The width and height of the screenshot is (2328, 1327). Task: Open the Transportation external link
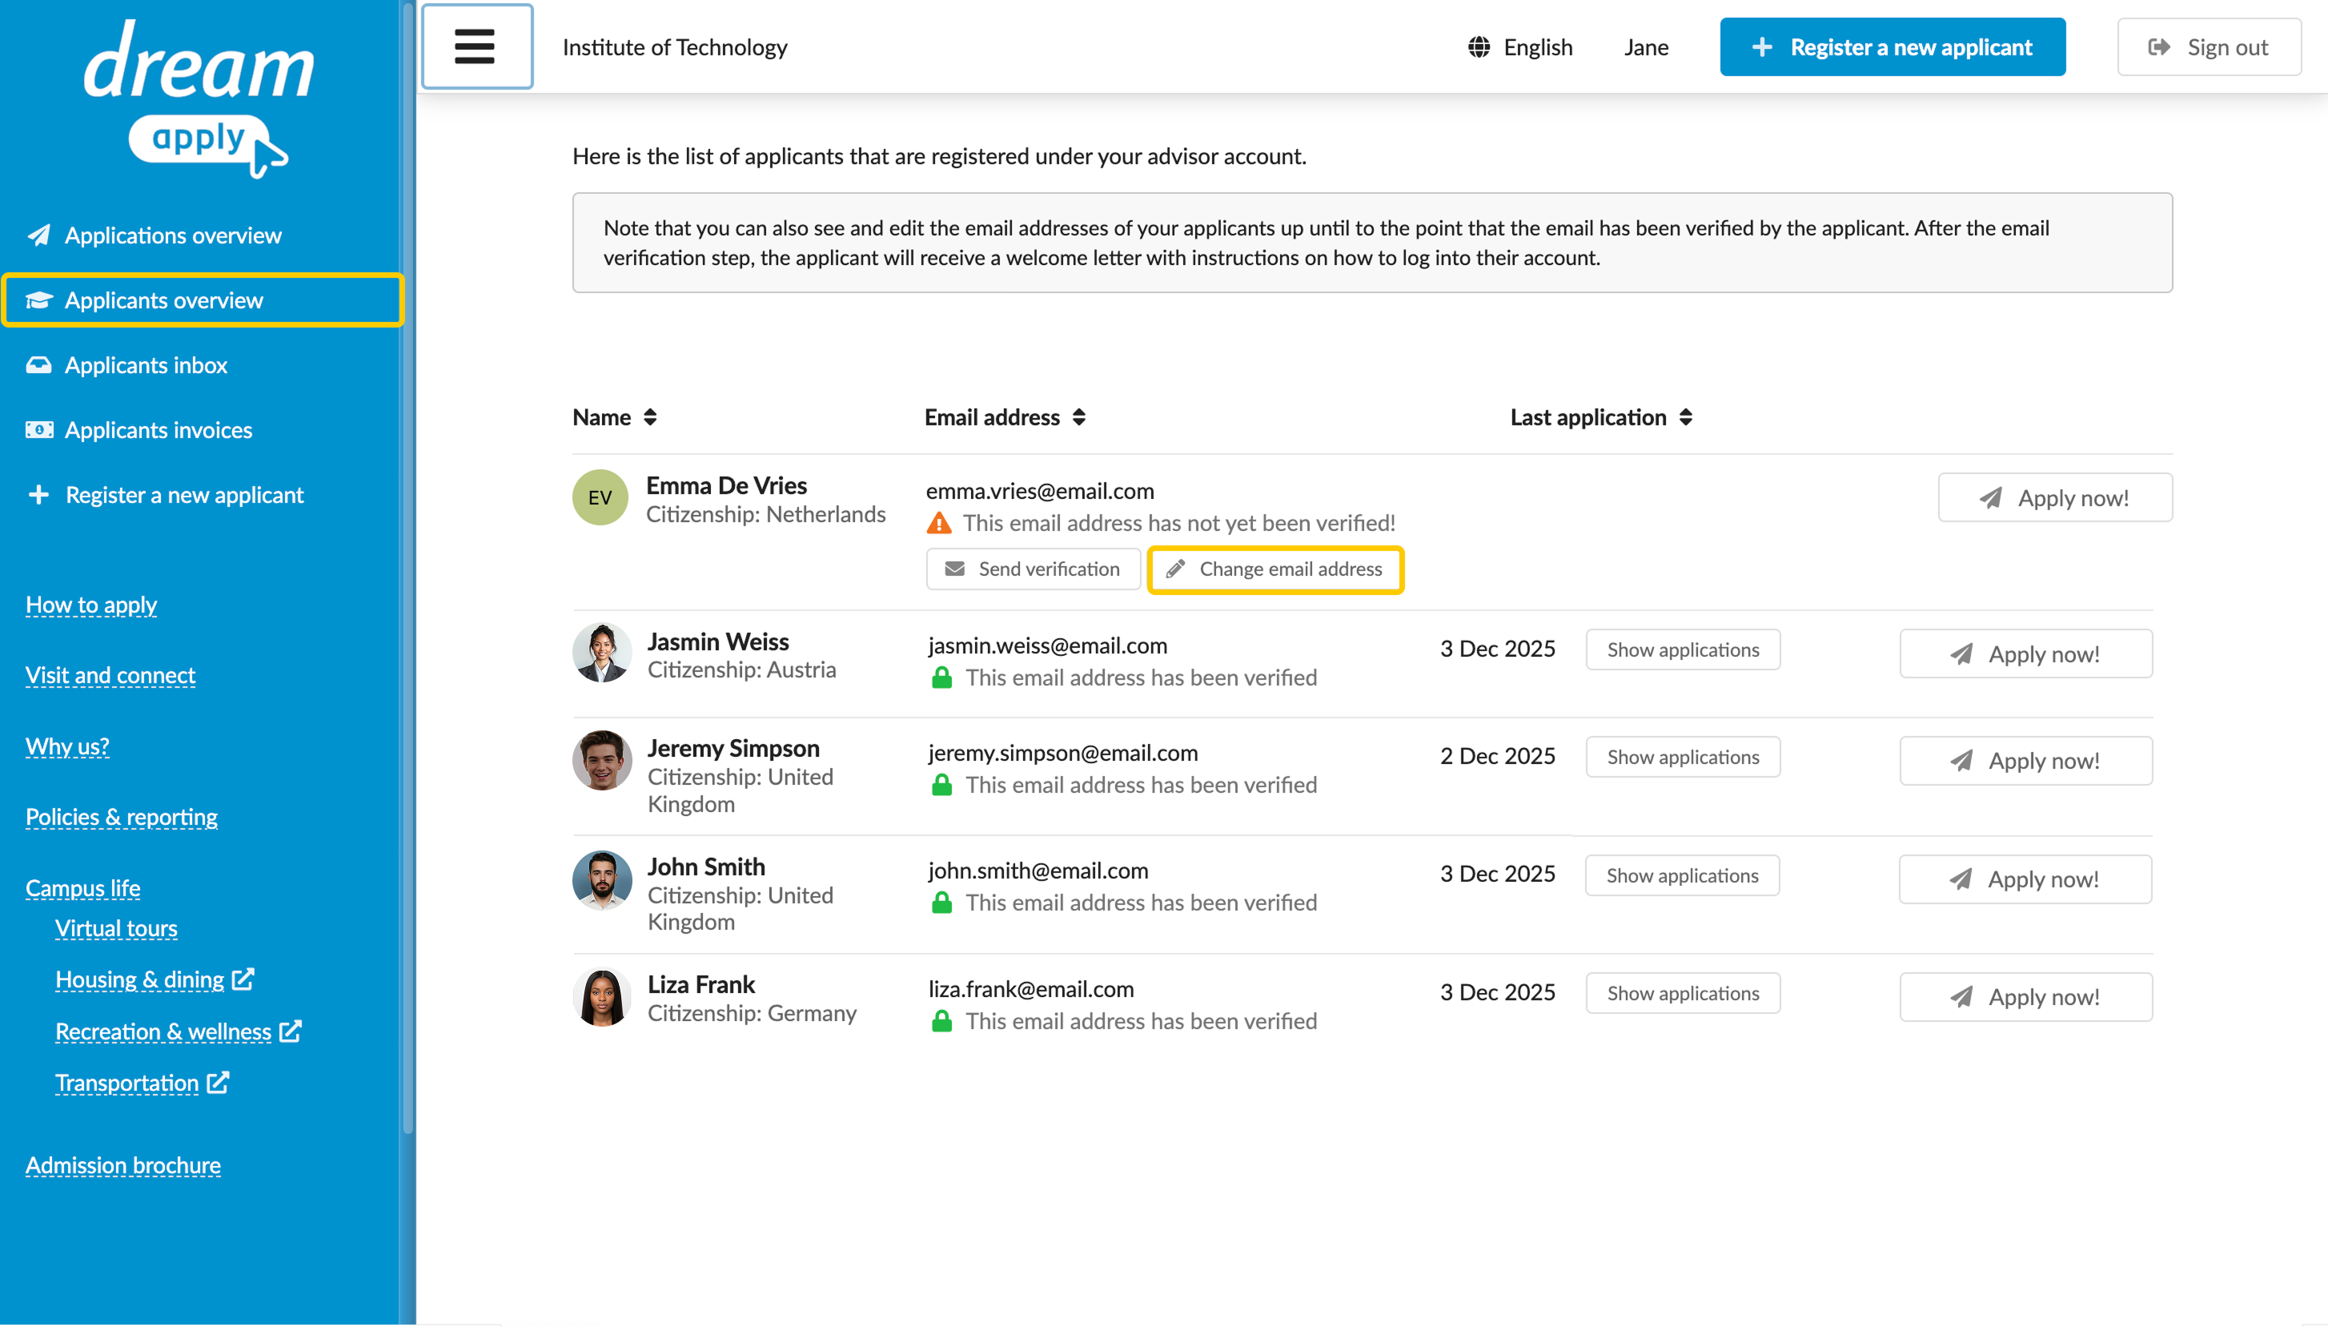[142, 1083]
